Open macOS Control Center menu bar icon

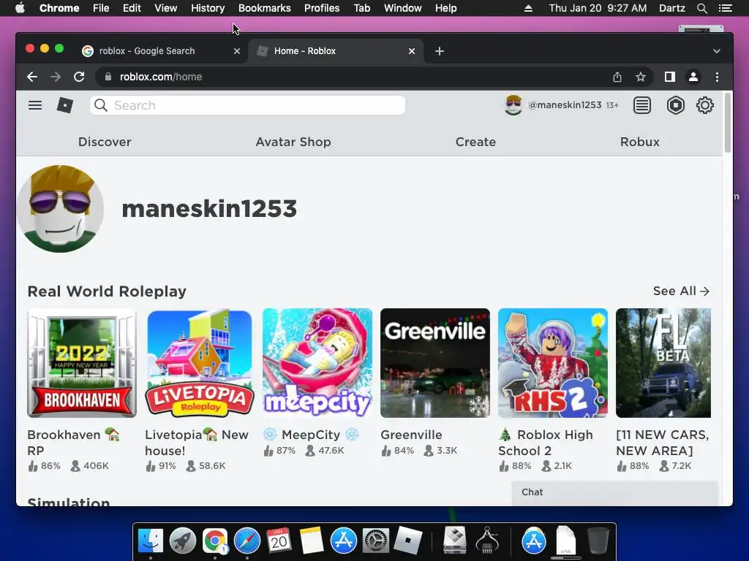[725, 8]
